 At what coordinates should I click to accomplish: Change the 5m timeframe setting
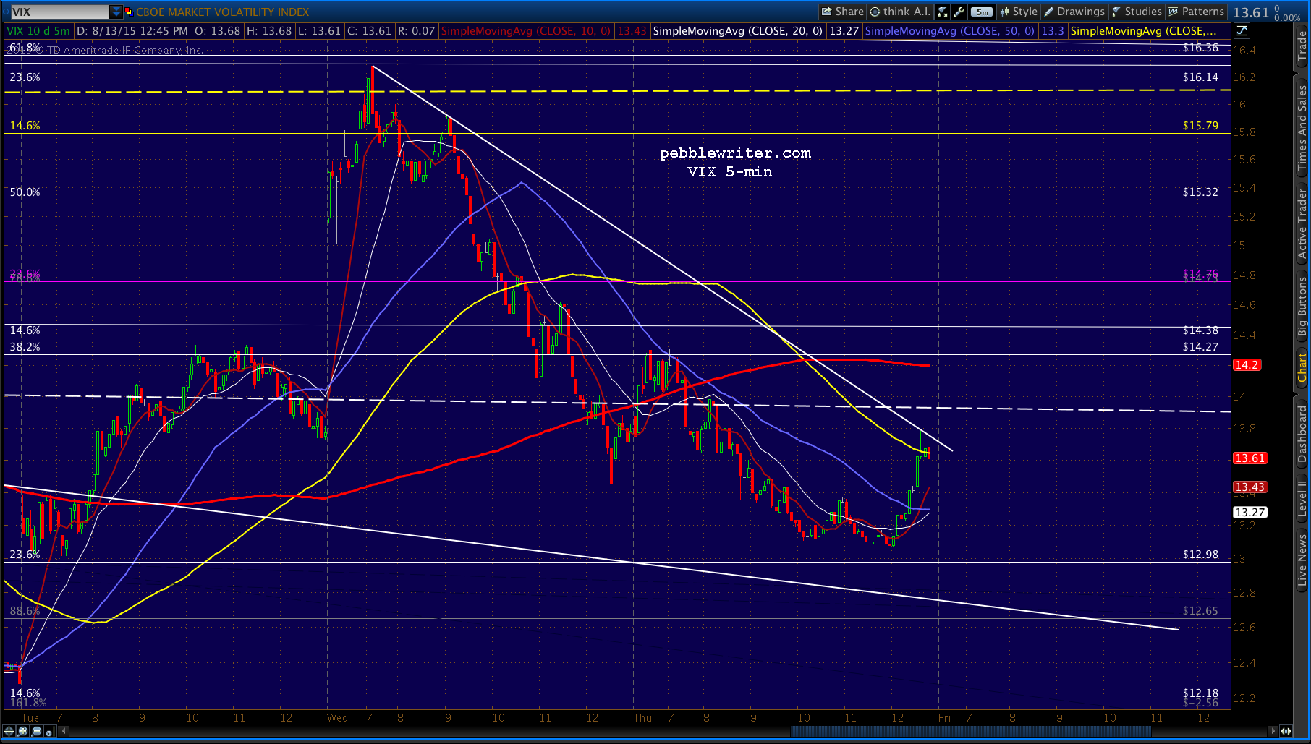[982, 12]
